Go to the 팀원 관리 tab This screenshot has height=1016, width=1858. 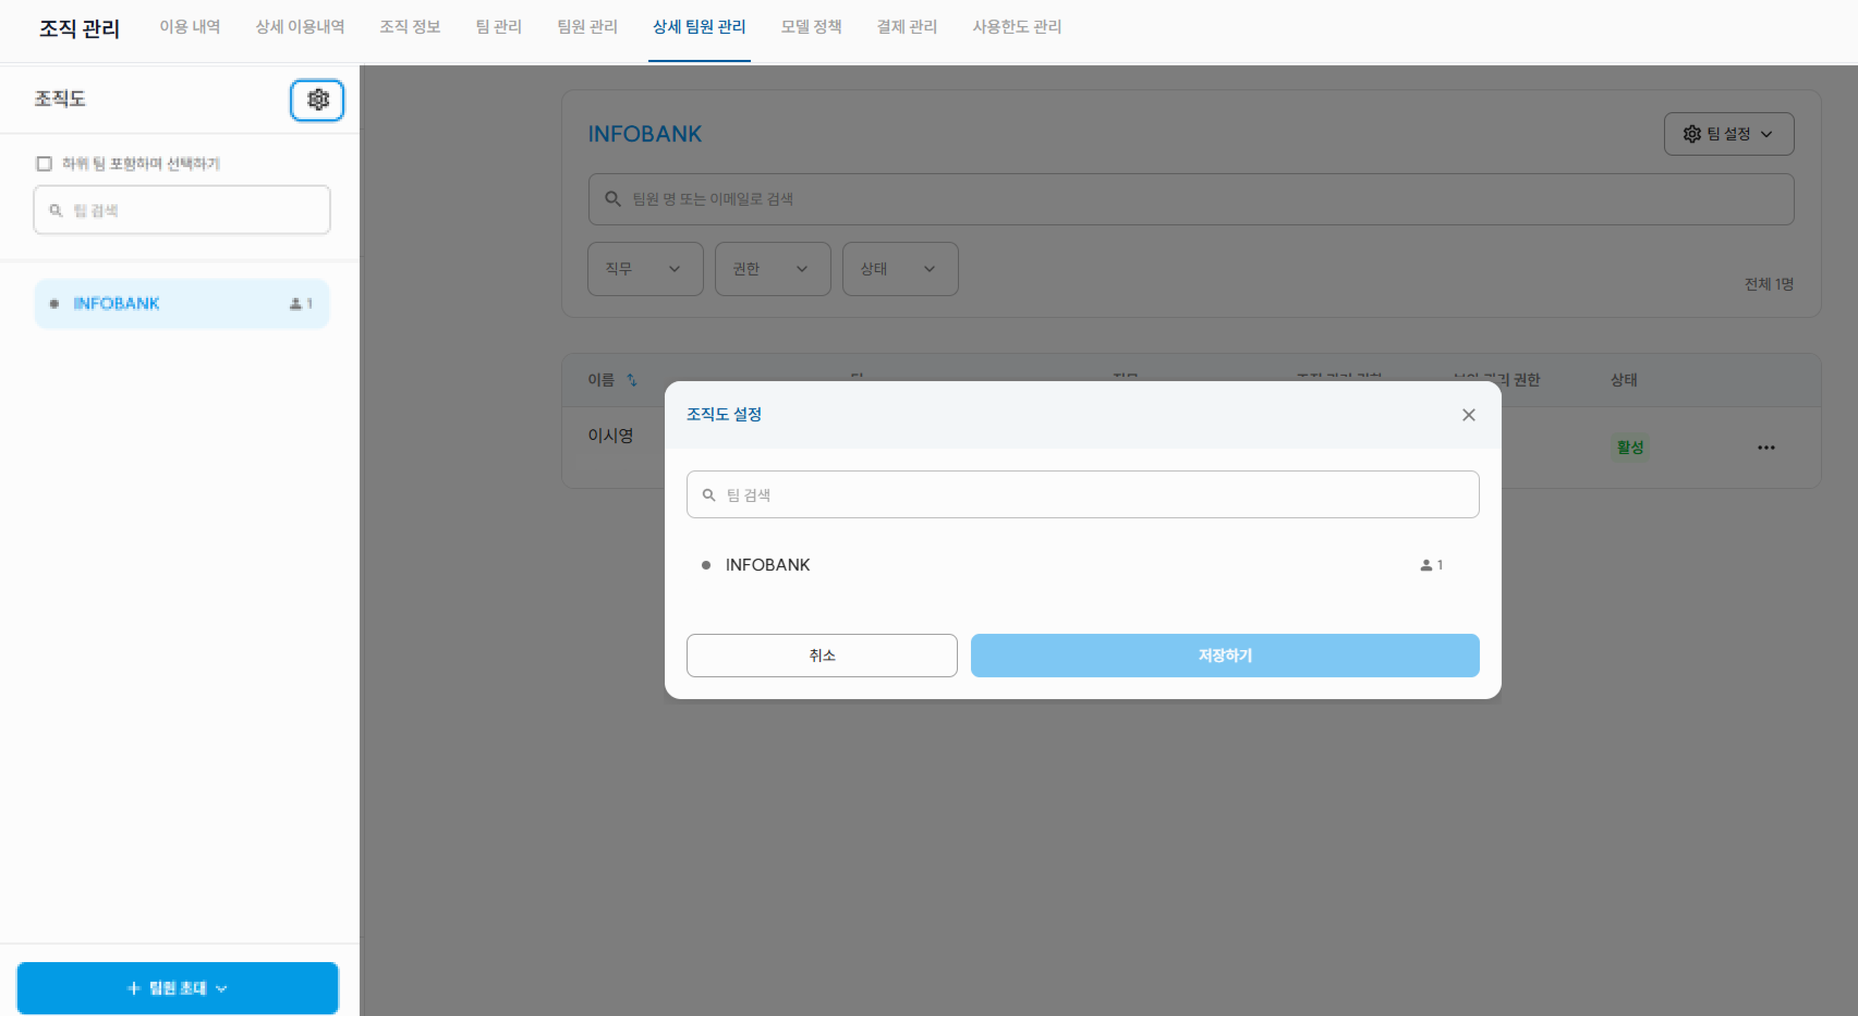(x=587, y=27)
